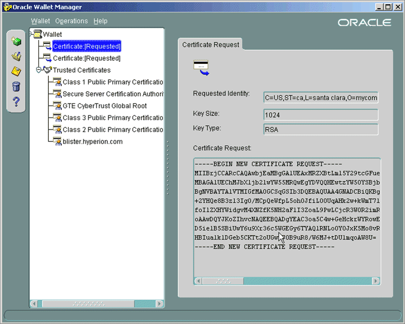Minimize the Oracle Wallet Manager window
Viewport: 405px width, 324px height.
coord(379,7)
